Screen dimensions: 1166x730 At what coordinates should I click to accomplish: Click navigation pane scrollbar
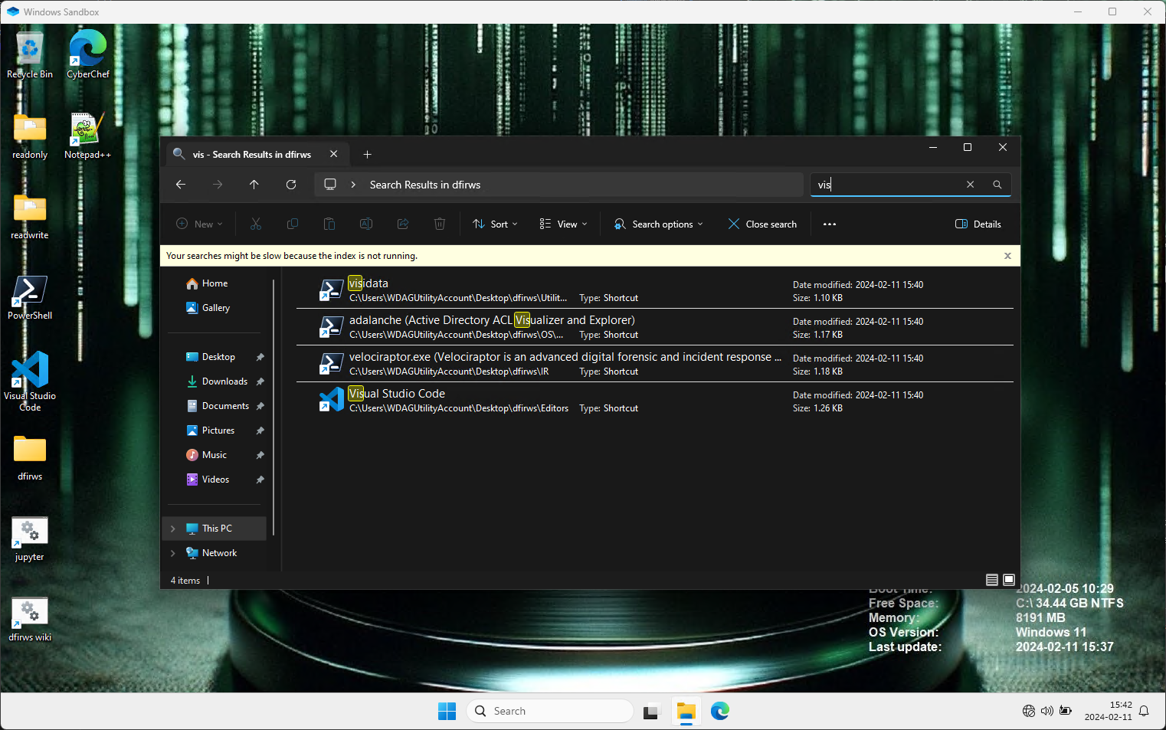coord(273,408)
